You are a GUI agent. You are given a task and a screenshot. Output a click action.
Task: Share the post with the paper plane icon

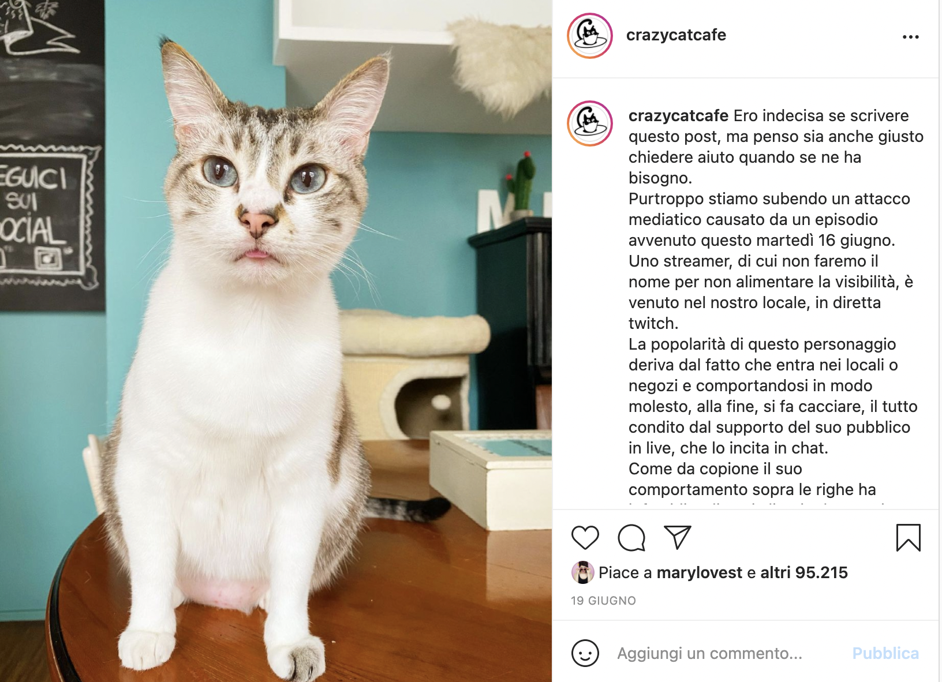click(x=678, y=537)
